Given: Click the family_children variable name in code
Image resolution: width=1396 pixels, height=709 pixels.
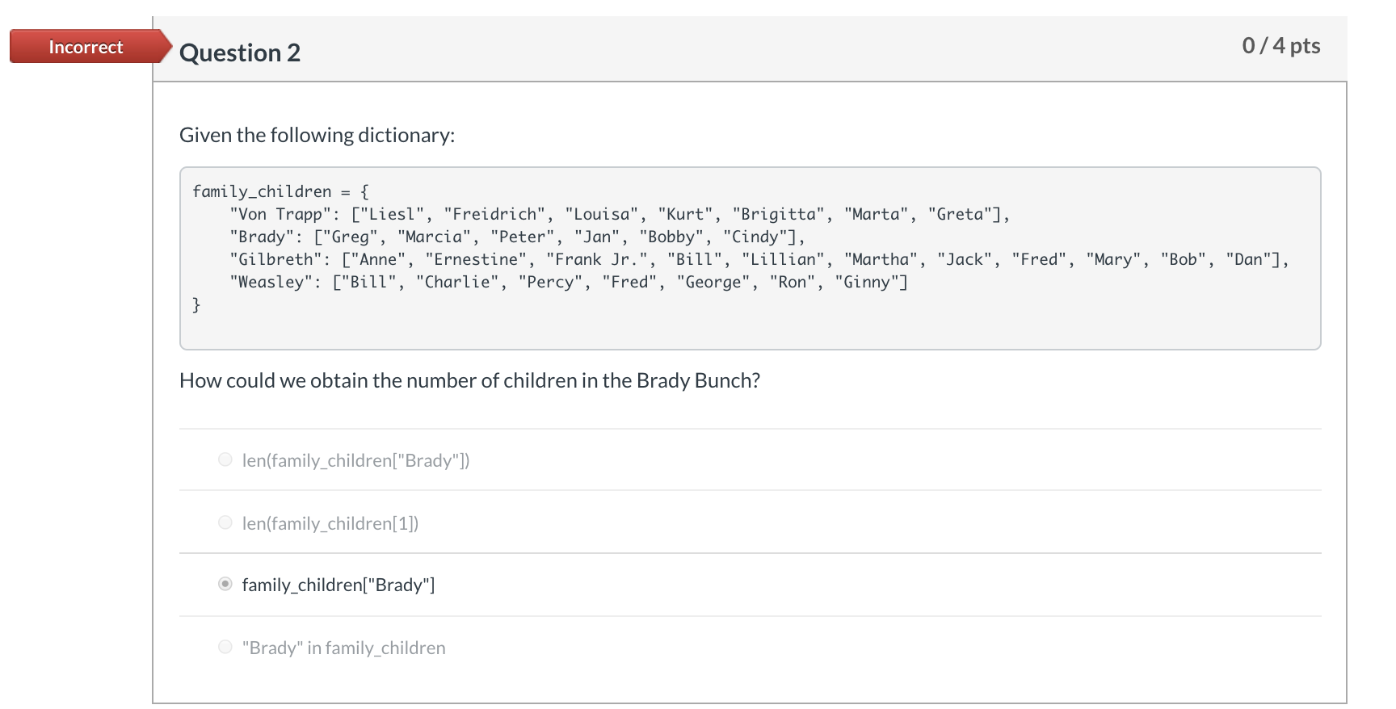Looking at the screenshot, I should click(262, 191).
